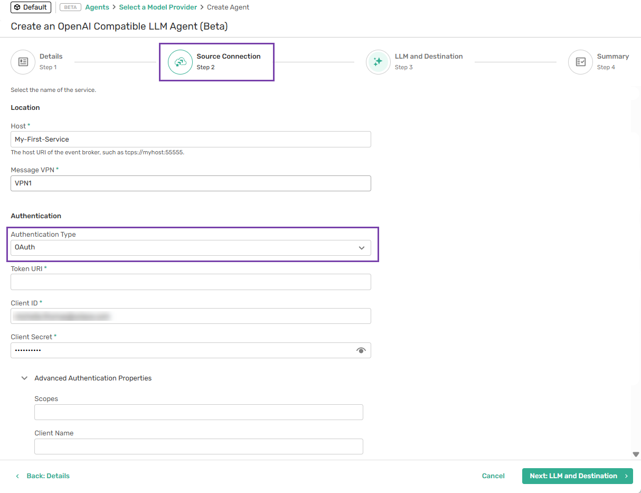Click the Details step icon

click(x=23, y=62)
